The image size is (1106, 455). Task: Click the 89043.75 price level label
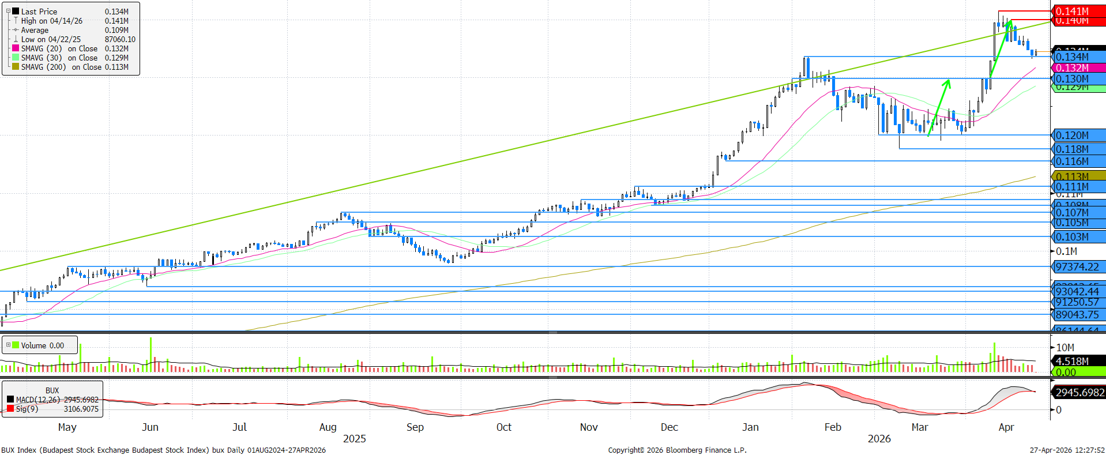click(x=1077, y=314)
